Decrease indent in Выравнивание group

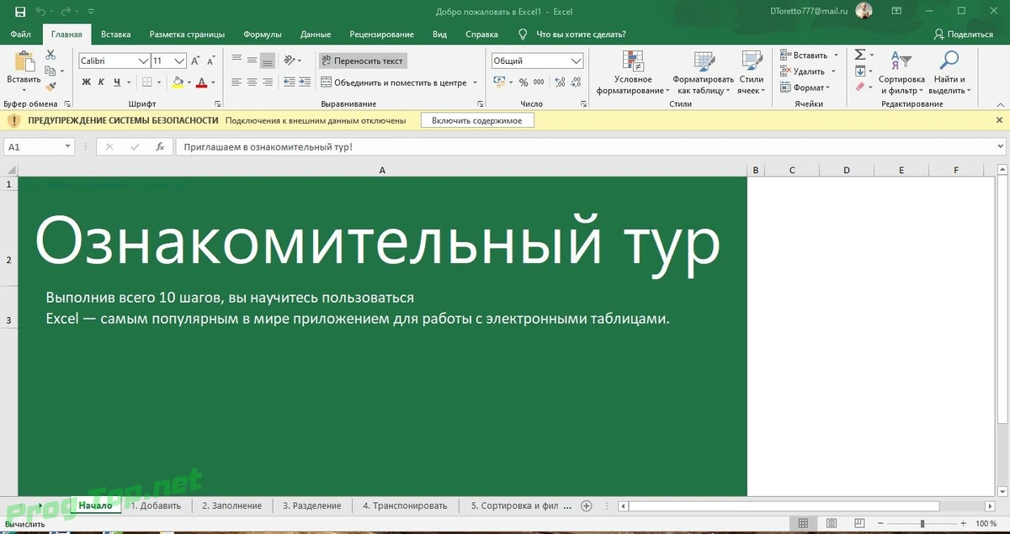coord(290,82)
